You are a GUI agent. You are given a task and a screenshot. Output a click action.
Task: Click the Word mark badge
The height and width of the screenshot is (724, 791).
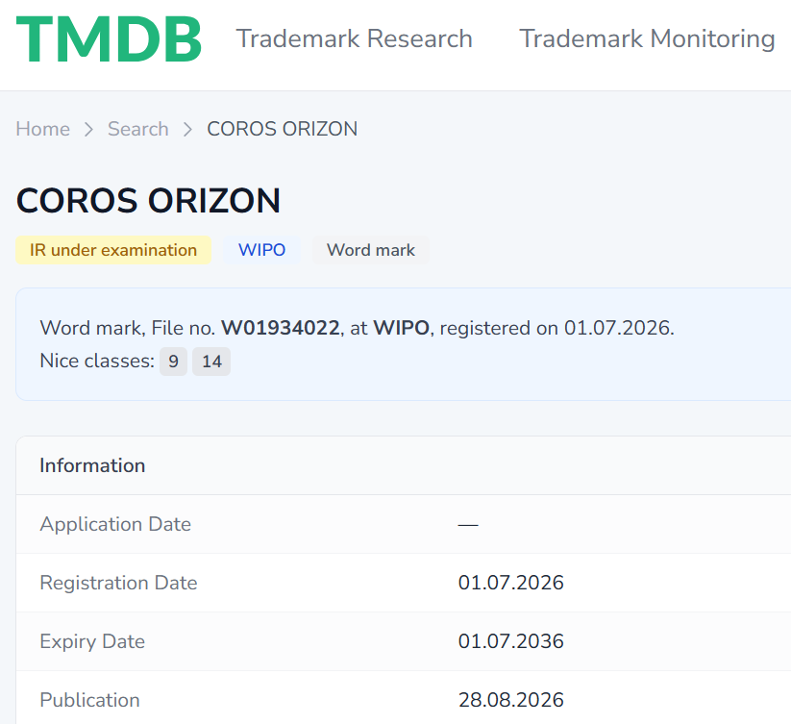371,250
